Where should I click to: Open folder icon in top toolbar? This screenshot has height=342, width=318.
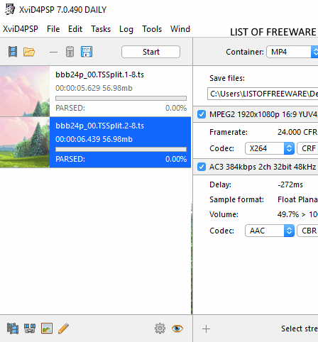[29, 52]
